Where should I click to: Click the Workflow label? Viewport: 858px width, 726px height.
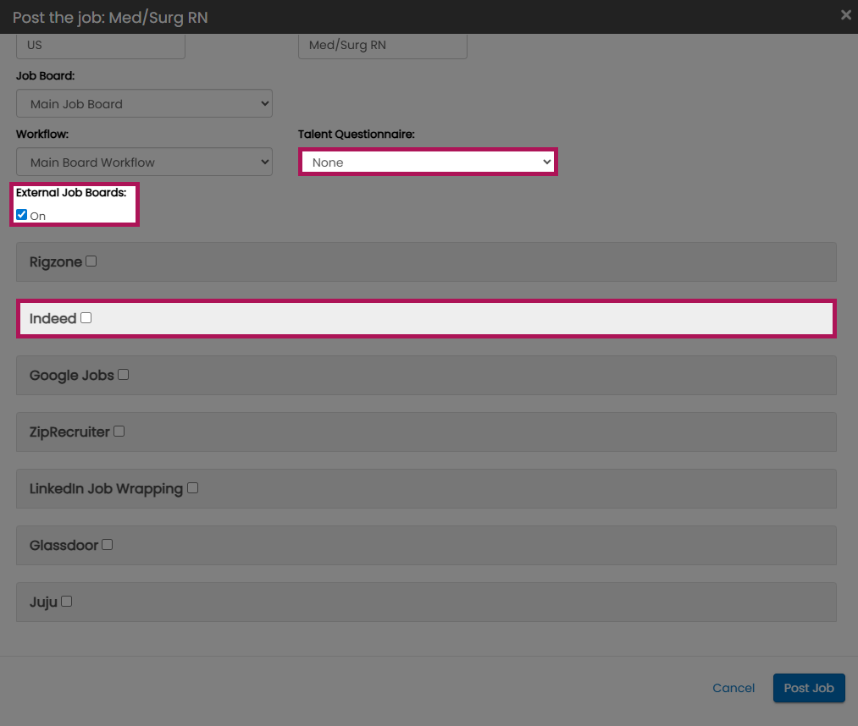coord(42,134)
